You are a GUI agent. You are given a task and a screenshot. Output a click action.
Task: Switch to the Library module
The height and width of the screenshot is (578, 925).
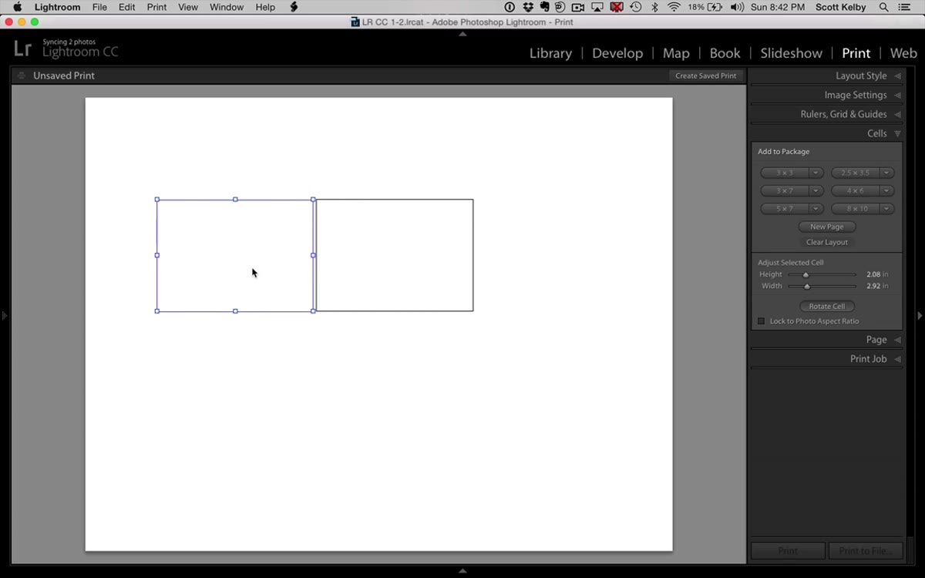click(x=550, y=53)
